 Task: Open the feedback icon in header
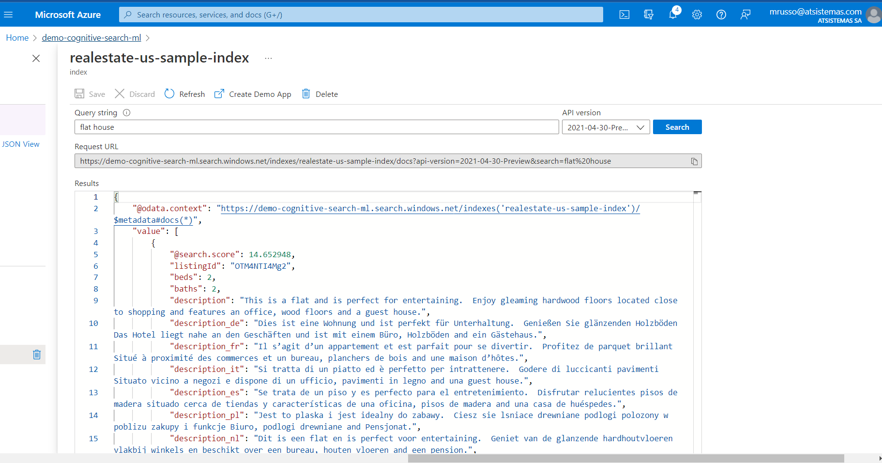pyautogui.click(x=745, y=15)
